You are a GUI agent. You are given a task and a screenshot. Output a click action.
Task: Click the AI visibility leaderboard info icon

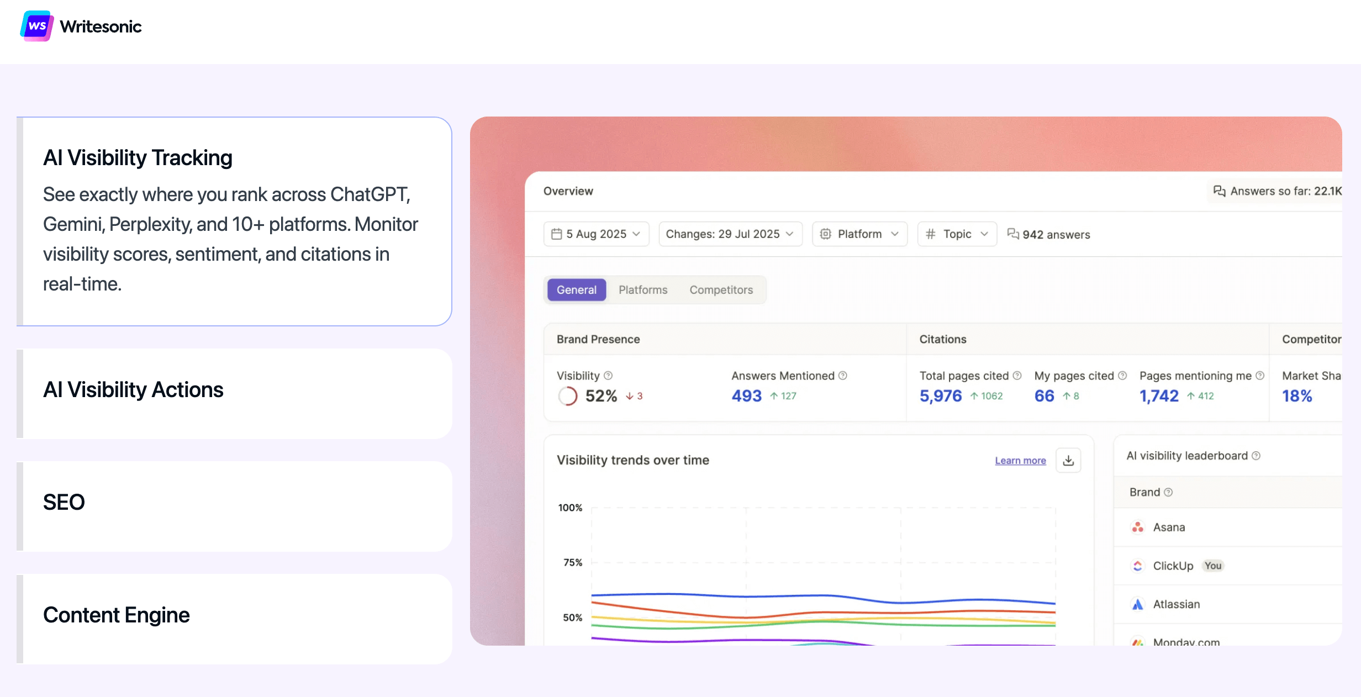pyautogui.click(x=1256, y=456)
